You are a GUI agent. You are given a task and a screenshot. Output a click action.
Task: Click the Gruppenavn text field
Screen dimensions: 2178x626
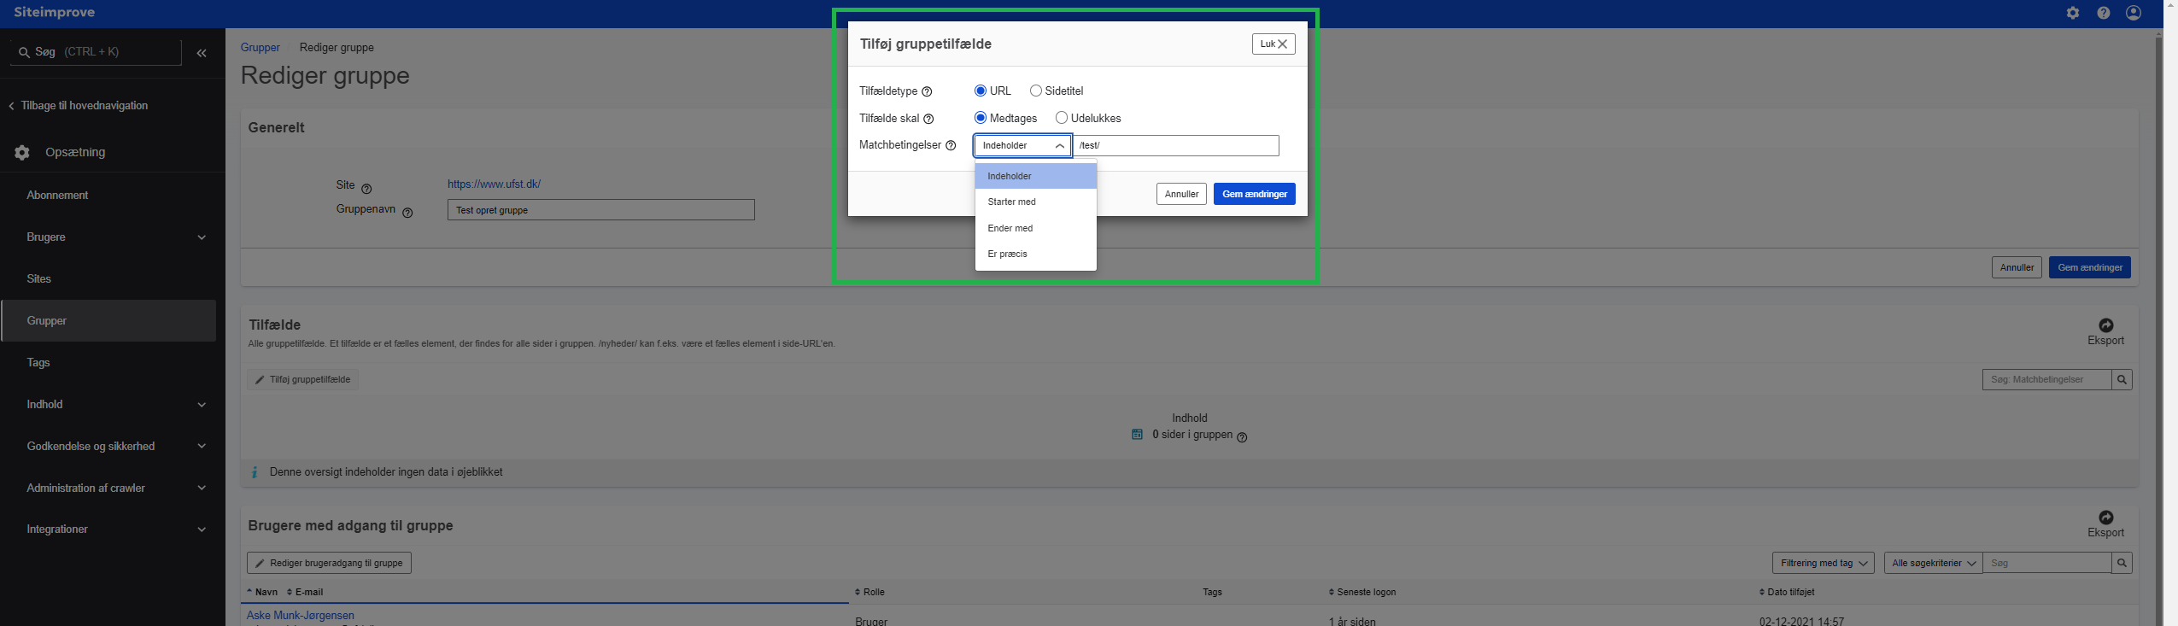click(x=600, y=210)
